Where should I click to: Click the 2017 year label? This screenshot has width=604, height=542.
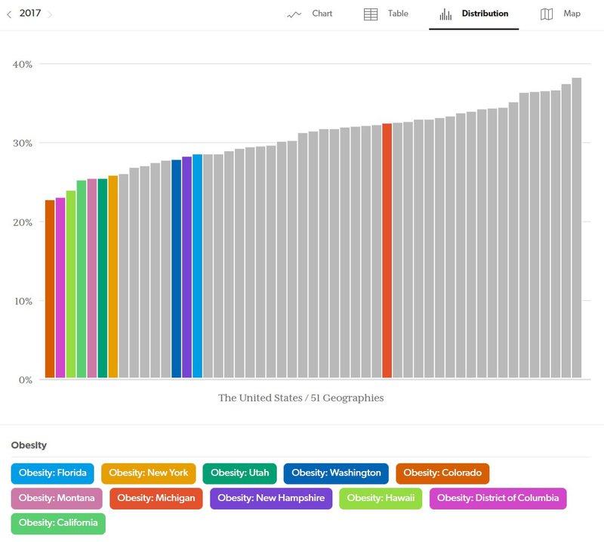coord(30,14)
